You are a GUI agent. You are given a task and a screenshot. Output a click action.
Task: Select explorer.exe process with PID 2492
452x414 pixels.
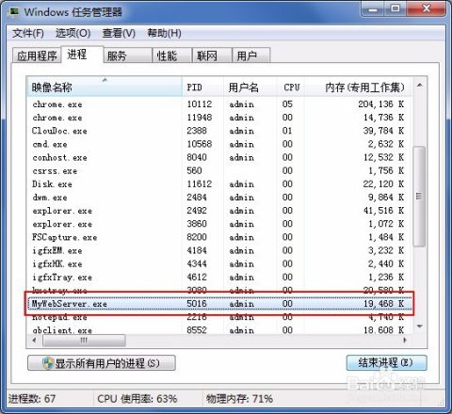218,211
